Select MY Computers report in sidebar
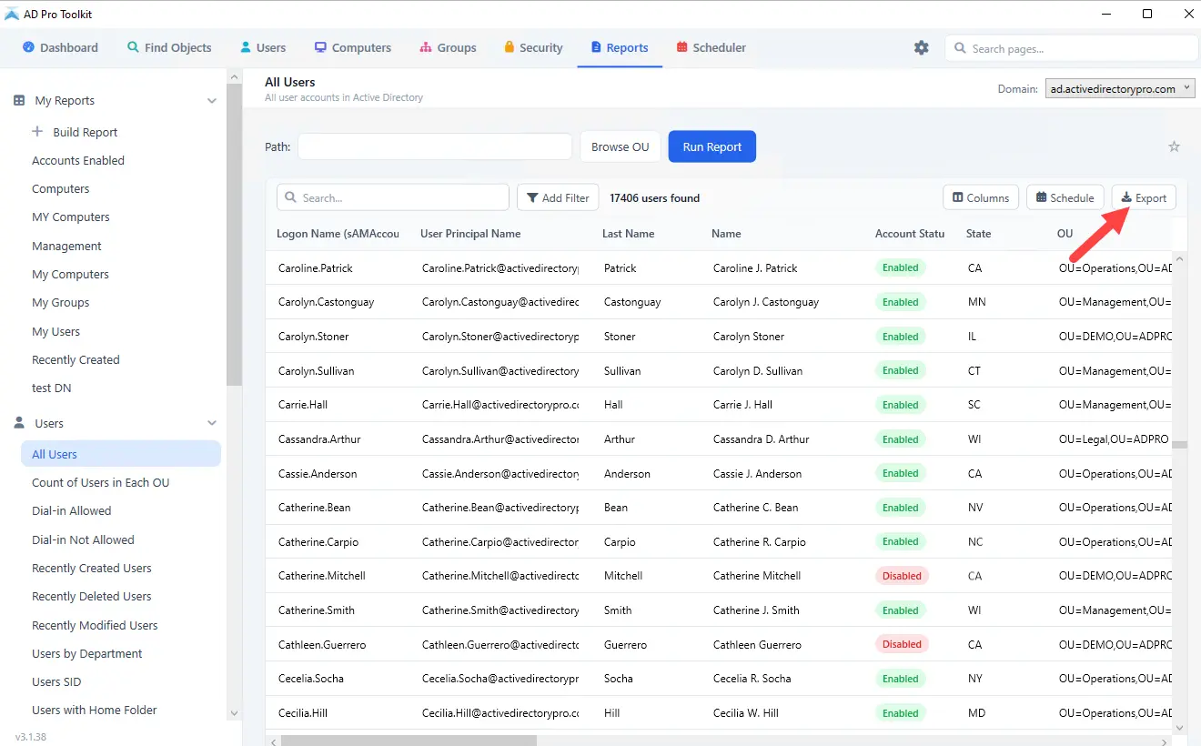1201x746 pixels. (71, 217)
